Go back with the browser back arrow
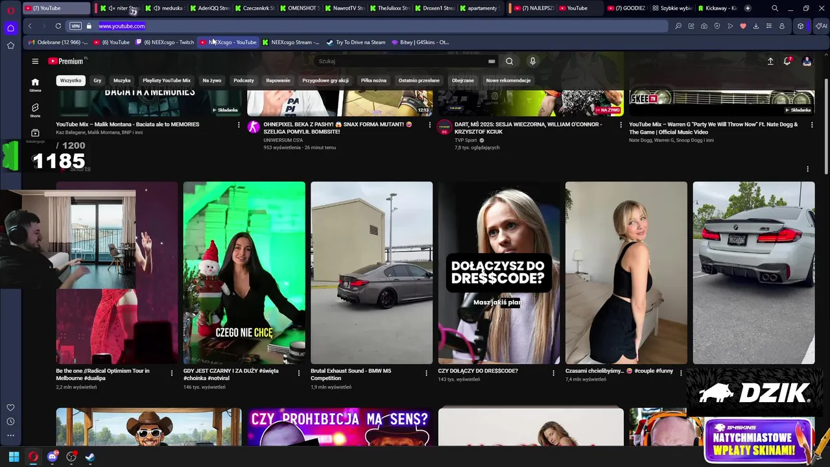Viewport: 830px width, 467px height. pyautogui.click(x=30, y=26)
